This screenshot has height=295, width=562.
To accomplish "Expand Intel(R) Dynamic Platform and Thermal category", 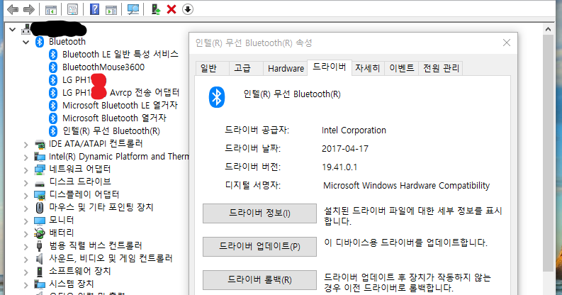I will pos(26,157).
